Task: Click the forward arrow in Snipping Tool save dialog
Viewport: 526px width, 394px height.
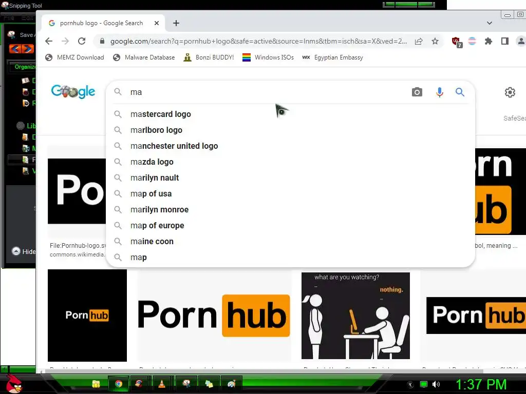Action: coord(28,49)
